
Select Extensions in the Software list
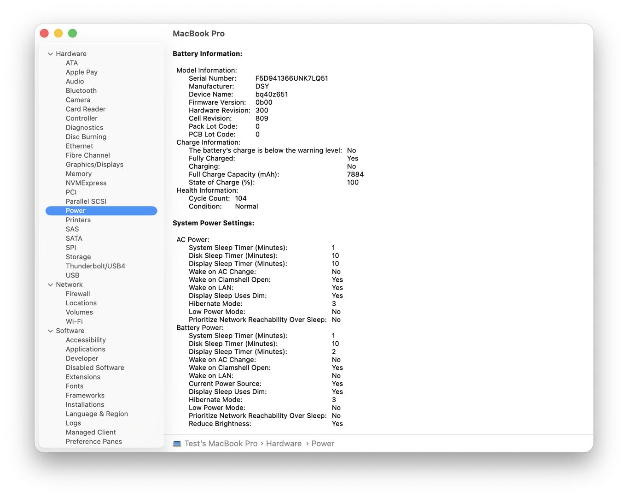[83, 377]
